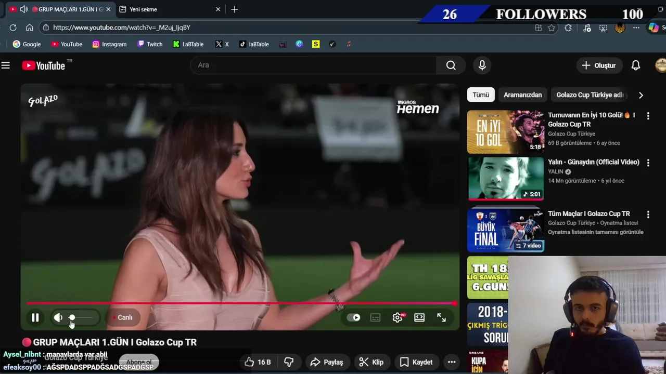
Task: Open the split-screen icon in the address bar
Action: point(539,28)
